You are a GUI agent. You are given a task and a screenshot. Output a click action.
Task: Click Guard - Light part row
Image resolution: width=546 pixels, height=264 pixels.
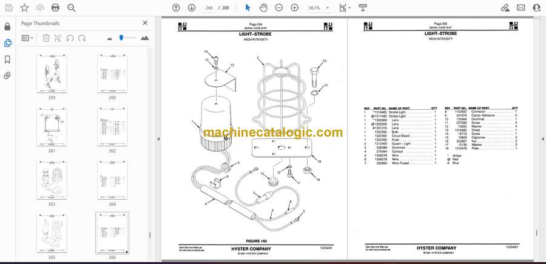400,144
